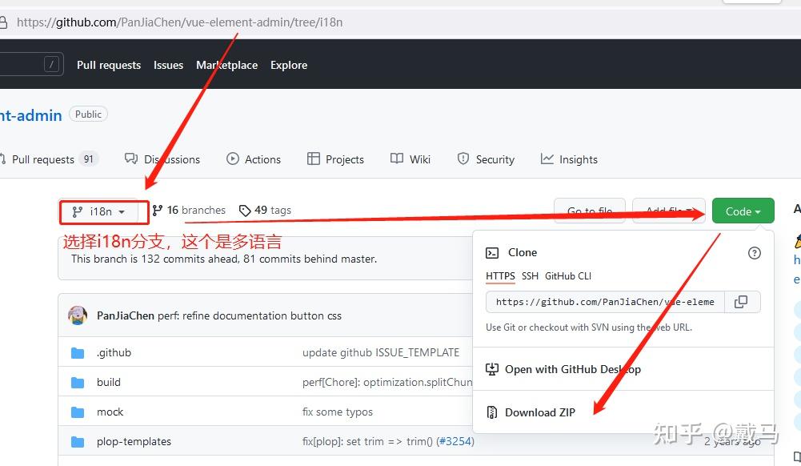Open the i18n branch selector dropdown
The width and height of the screenshot is (801, 466).
point(102,211)
